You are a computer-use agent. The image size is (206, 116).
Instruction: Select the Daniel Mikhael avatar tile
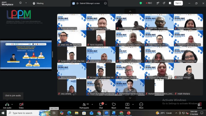(188, 71)
